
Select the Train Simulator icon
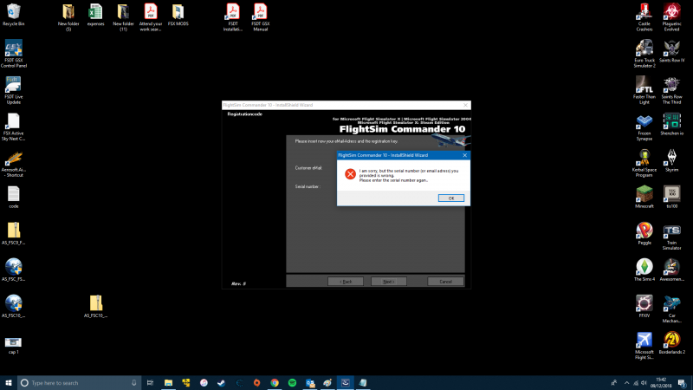click(671, 236)
